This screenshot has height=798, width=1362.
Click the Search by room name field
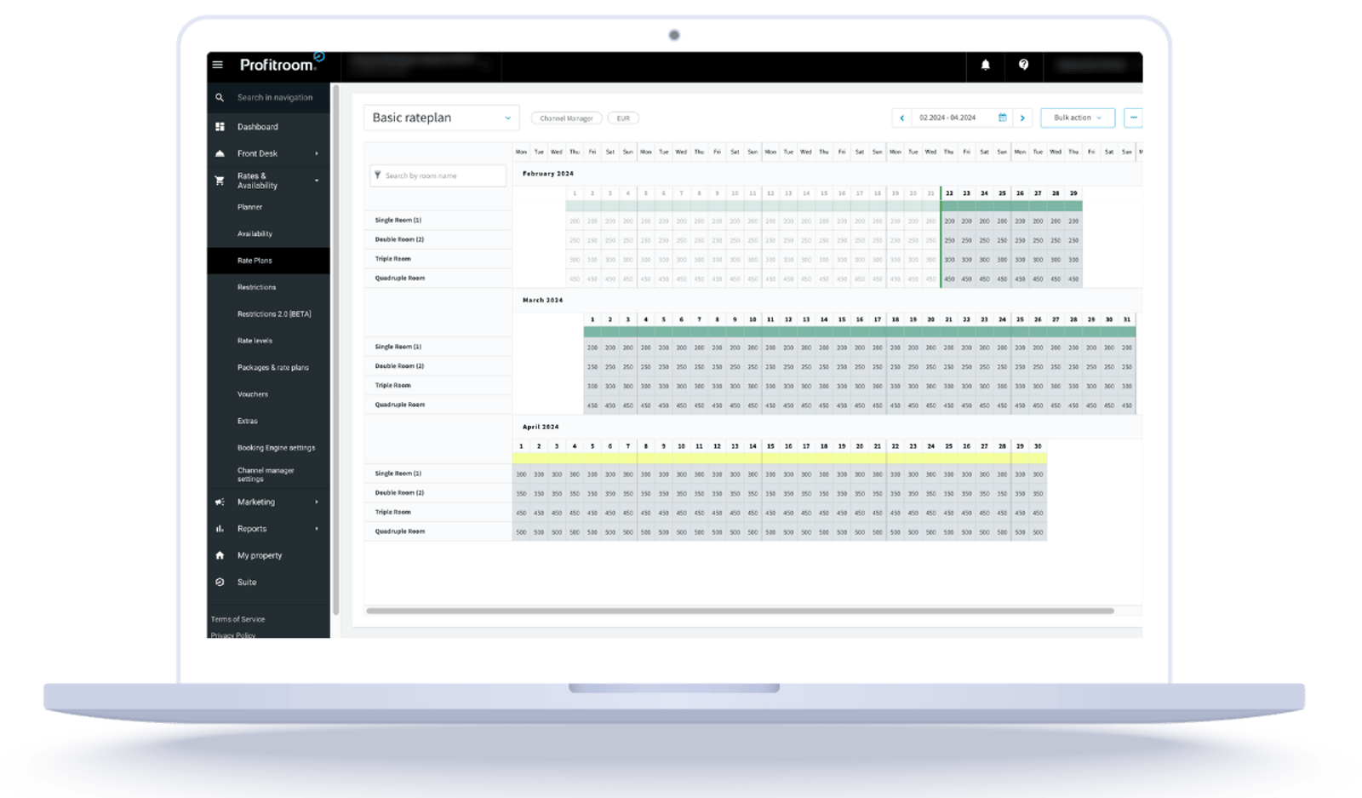[438, 175]
